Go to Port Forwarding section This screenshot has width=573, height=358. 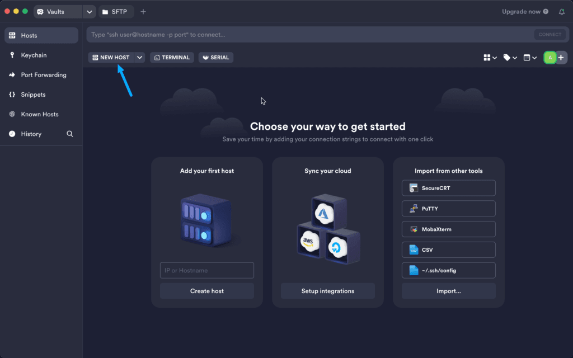coord(43,75)
